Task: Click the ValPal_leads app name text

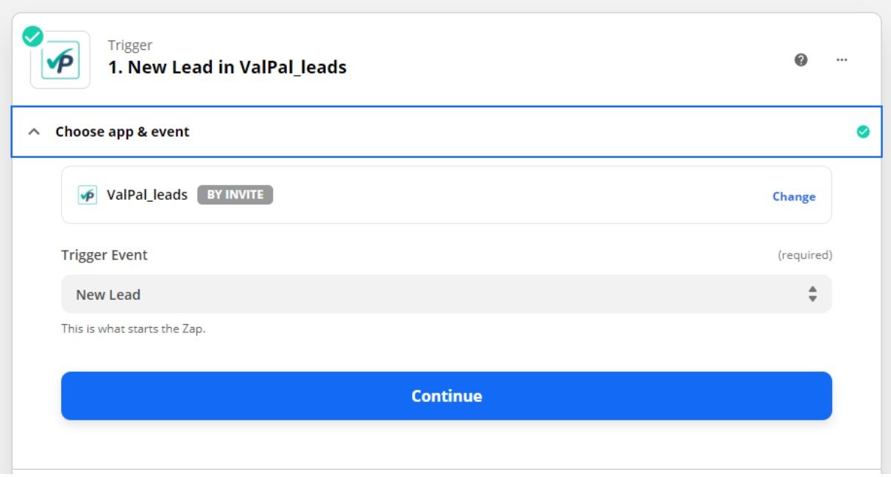Action: tap(147, 195)
